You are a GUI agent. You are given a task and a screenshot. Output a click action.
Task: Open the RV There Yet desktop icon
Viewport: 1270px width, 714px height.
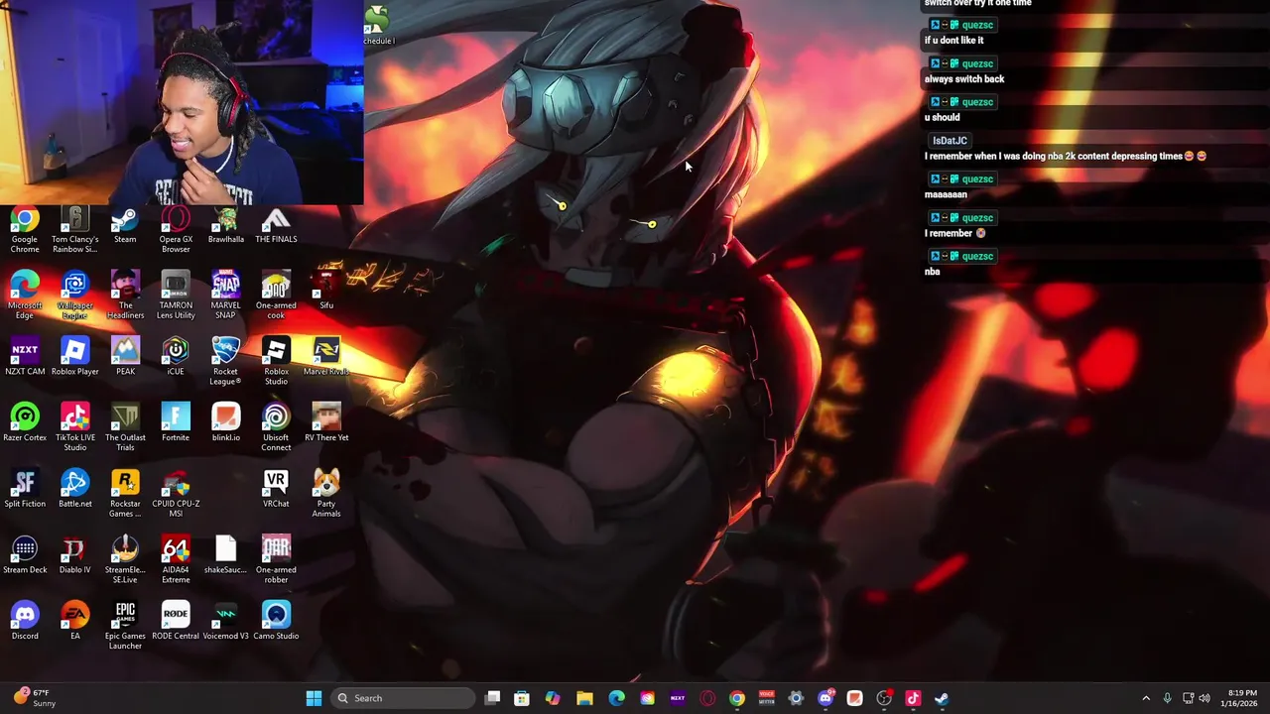(326, 423)
